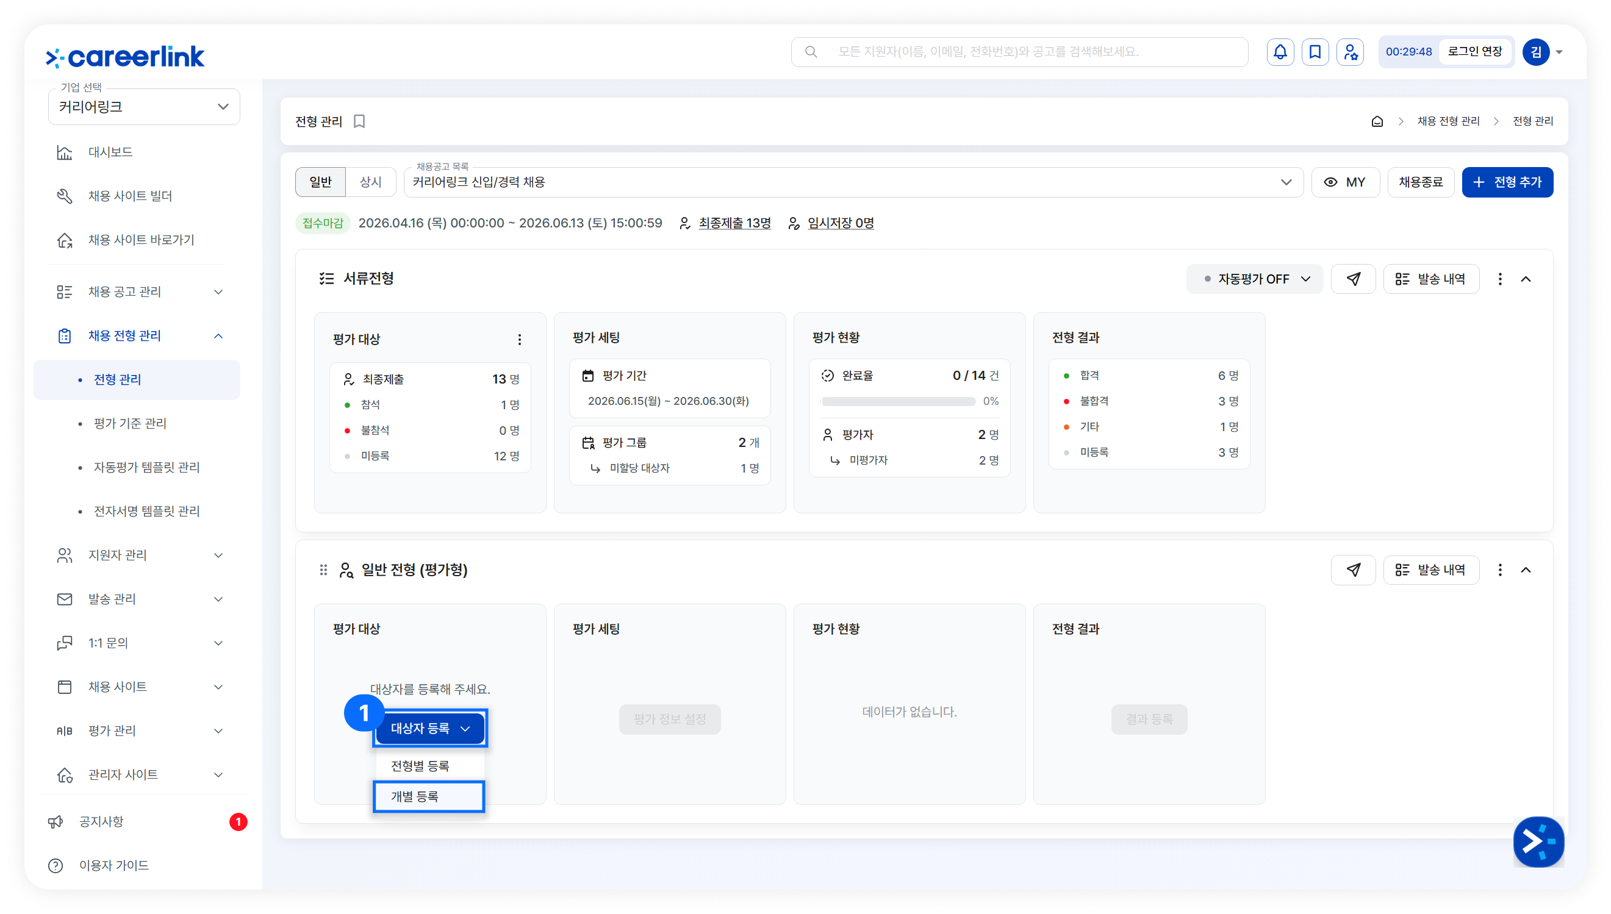The image size is (1611, 914).
Task: Open 발송 내역 in 일반 전형 section
Action: click(1431, 570)
